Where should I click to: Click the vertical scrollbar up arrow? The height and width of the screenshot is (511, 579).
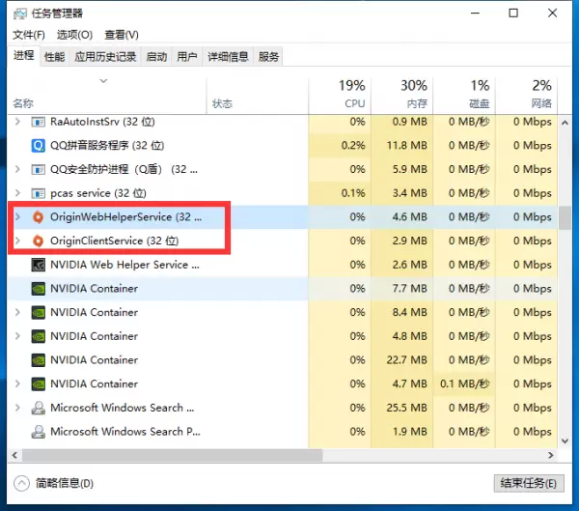pyautogui.click(x=565, y=123)
